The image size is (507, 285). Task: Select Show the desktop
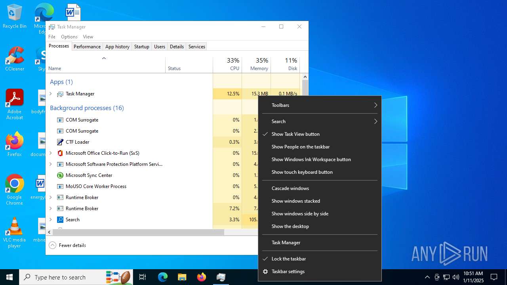pos(320,226)
